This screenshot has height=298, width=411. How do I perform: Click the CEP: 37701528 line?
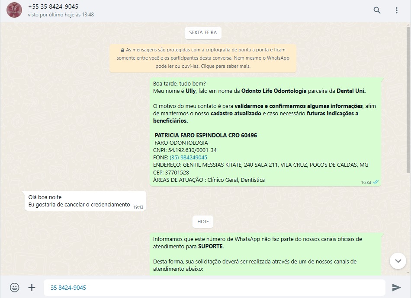171,173
